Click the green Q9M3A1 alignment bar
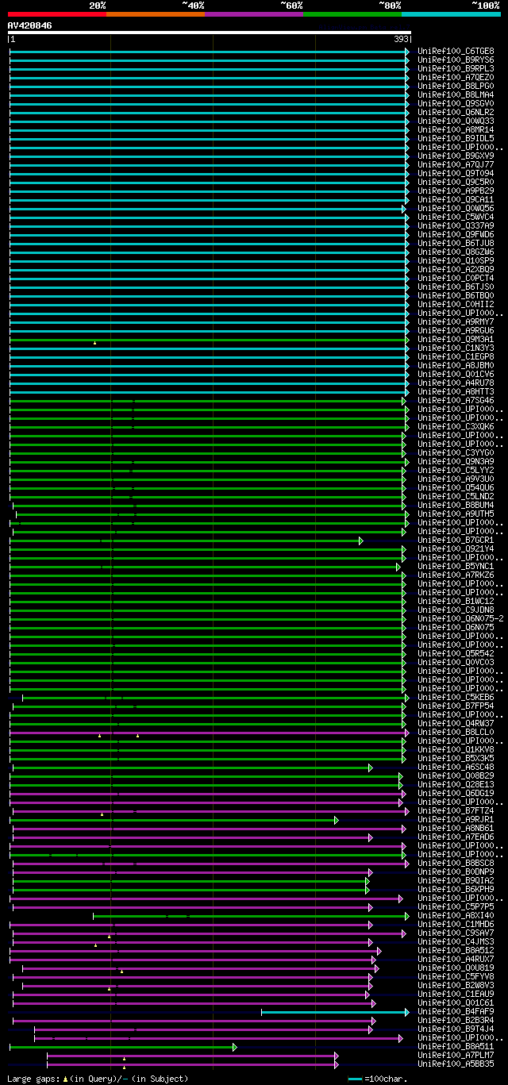The width and height of the screenshot is (508, 1085). (x=208, y=339)
